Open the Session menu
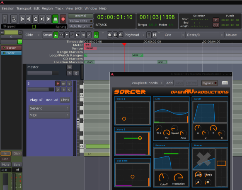 click(8, 8)
